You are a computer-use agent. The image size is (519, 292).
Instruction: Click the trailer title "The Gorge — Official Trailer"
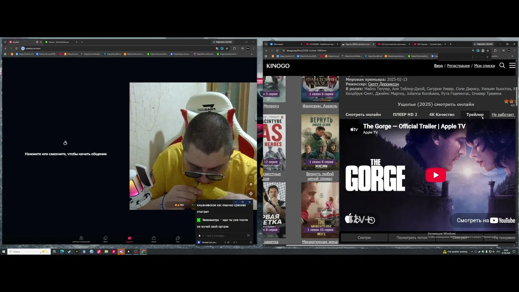tap(414, 127)
